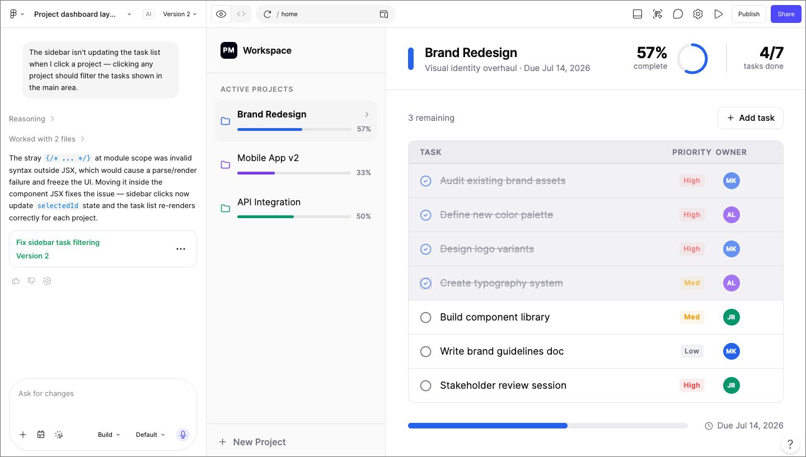Open project name dropdown chevron

point(129,14)
